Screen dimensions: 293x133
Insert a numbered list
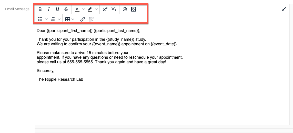point(53,19)
